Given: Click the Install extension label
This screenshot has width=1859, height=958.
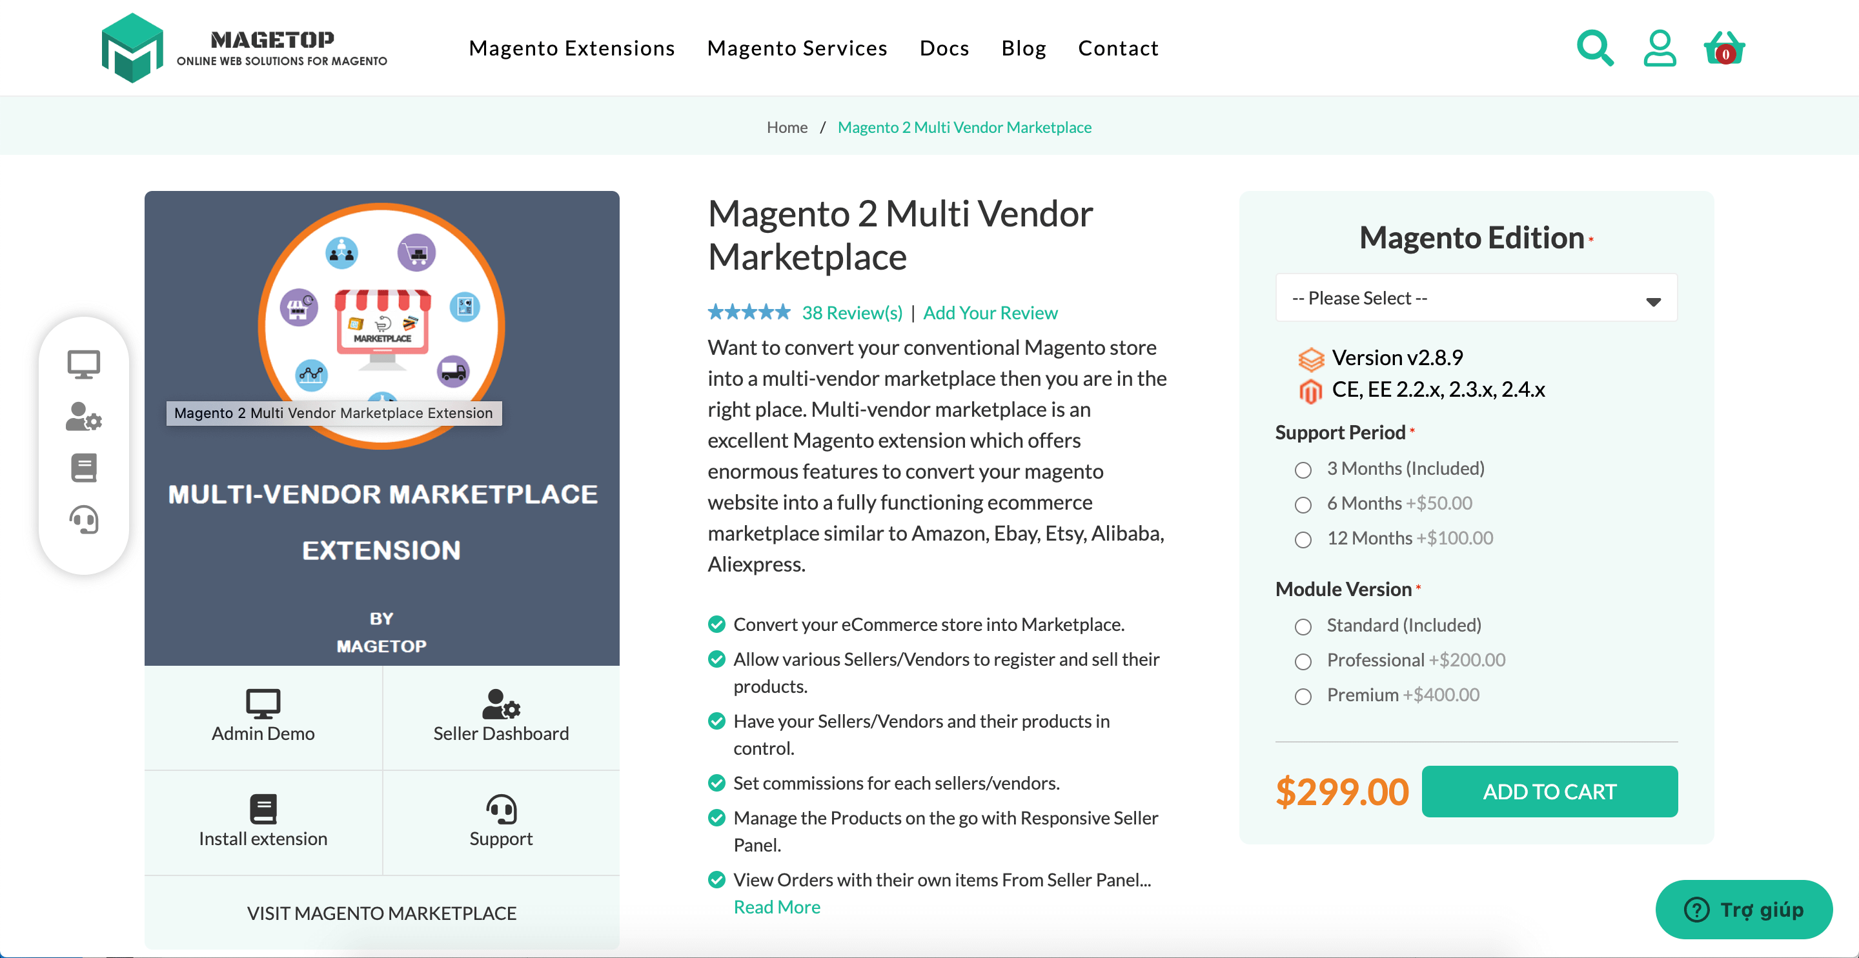Looking at the screenshot, I should (x=263, y=838).
